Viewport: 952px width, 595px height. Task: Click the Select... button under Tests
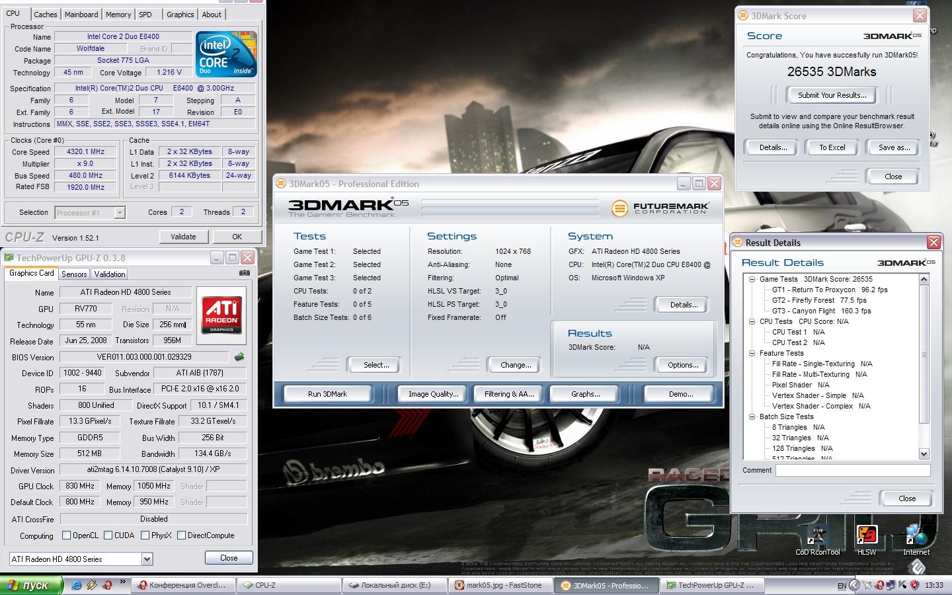pyautogui.click(x=376, y=365)
